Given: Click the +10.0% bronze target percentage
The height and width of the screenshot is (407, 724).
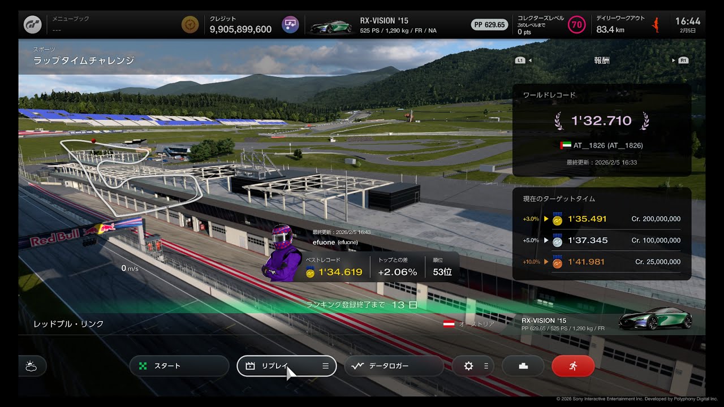Looking at the screenshot, I should pyautogui.click(x=531, y=262).
